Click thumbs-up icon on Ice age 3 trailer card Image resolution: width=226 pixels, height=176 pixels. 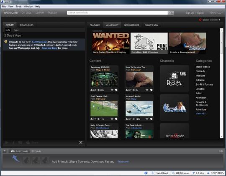(x=127, y=119)
